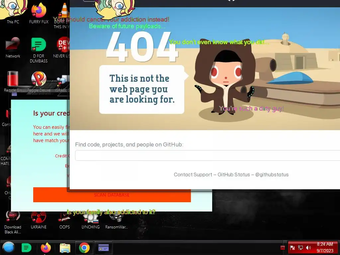Launch the green notes app in the taskbar

(x=27, y=248)
